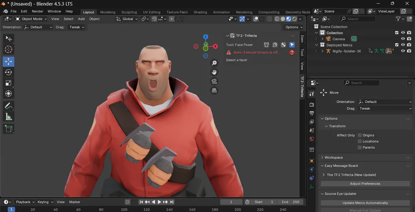
Task: Toggle the snapping magnet button
Action: 154,19
